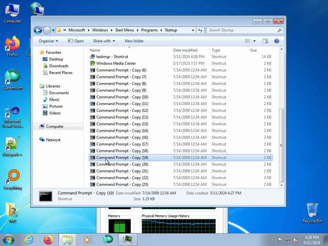Image resolution: width=328 pixels, height=246 pixels.
Task: Click the Explorer forward arrow button
Action: 47,30
